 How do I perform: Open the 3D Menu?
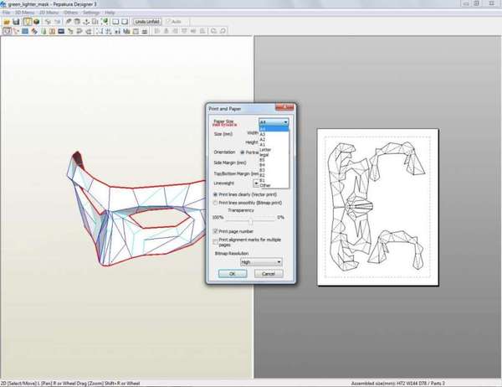[24, 13]
